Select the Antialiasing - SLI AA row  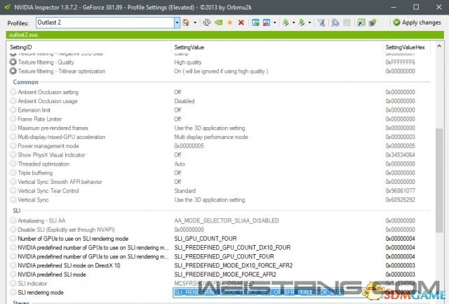point(220,220)
